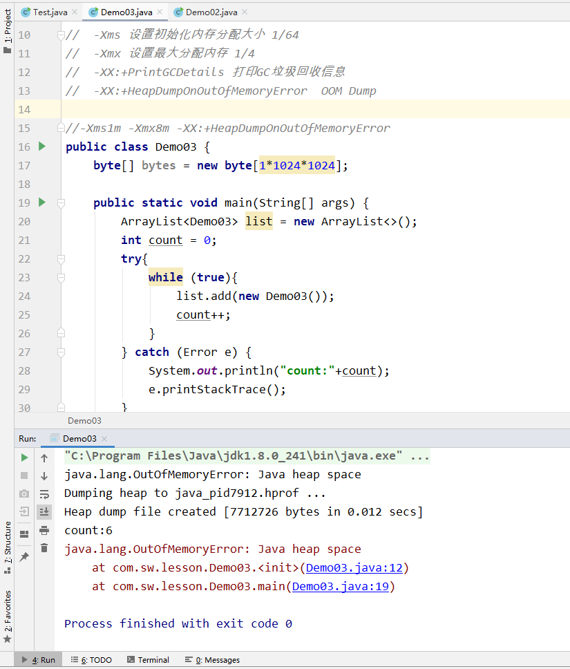Collapse main method fold line 19
The width and height of the screenshot is (570, 669).
(61, 202)
